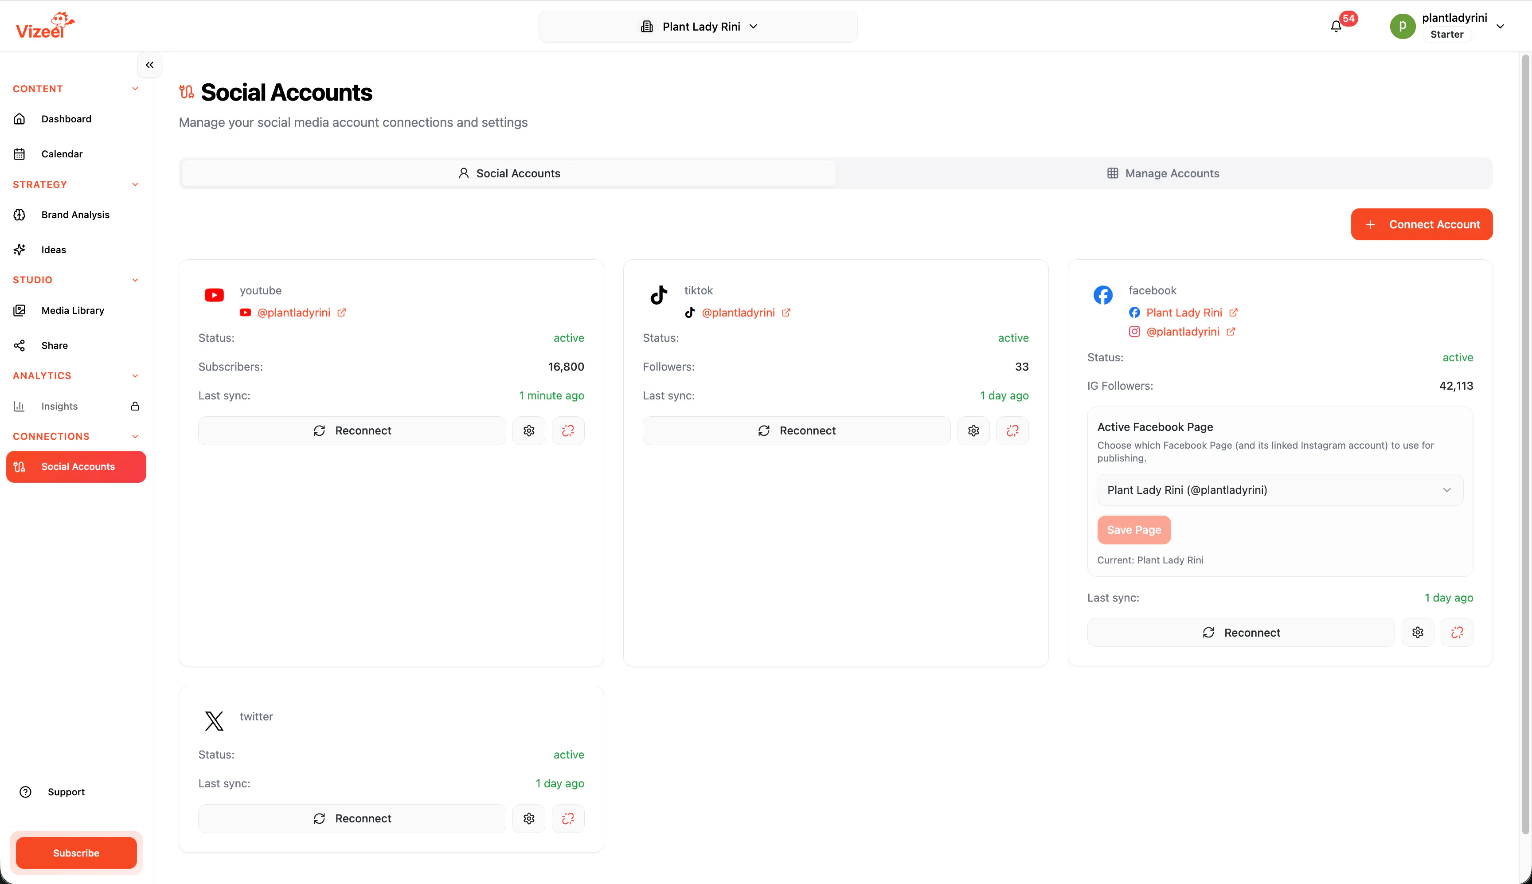The height and width of the screenshot is (884, 1532).
Task: Click the Save Page button
Action: tap(1134, 530)
